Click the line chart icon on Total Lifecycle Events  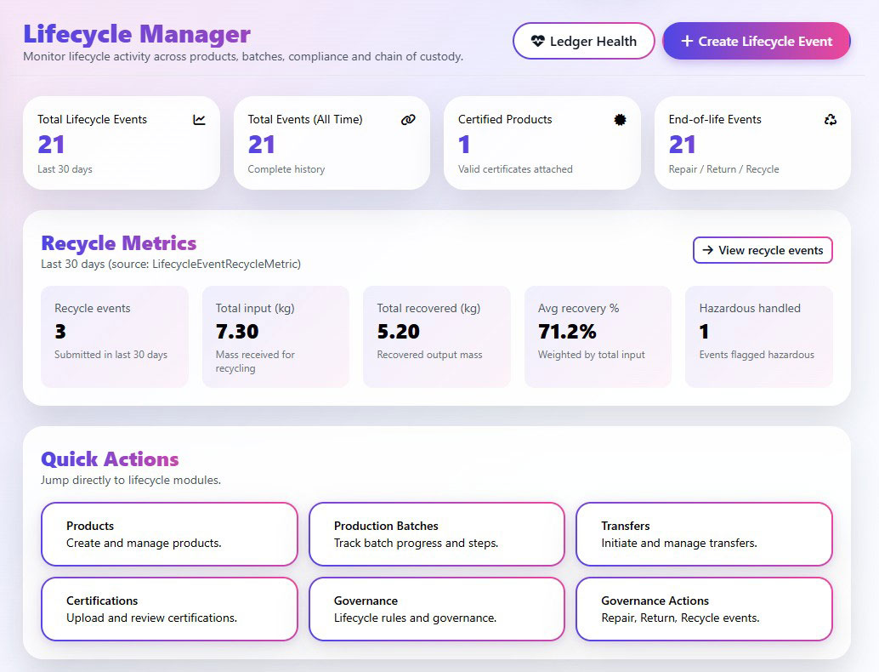[x=199, y=120]
